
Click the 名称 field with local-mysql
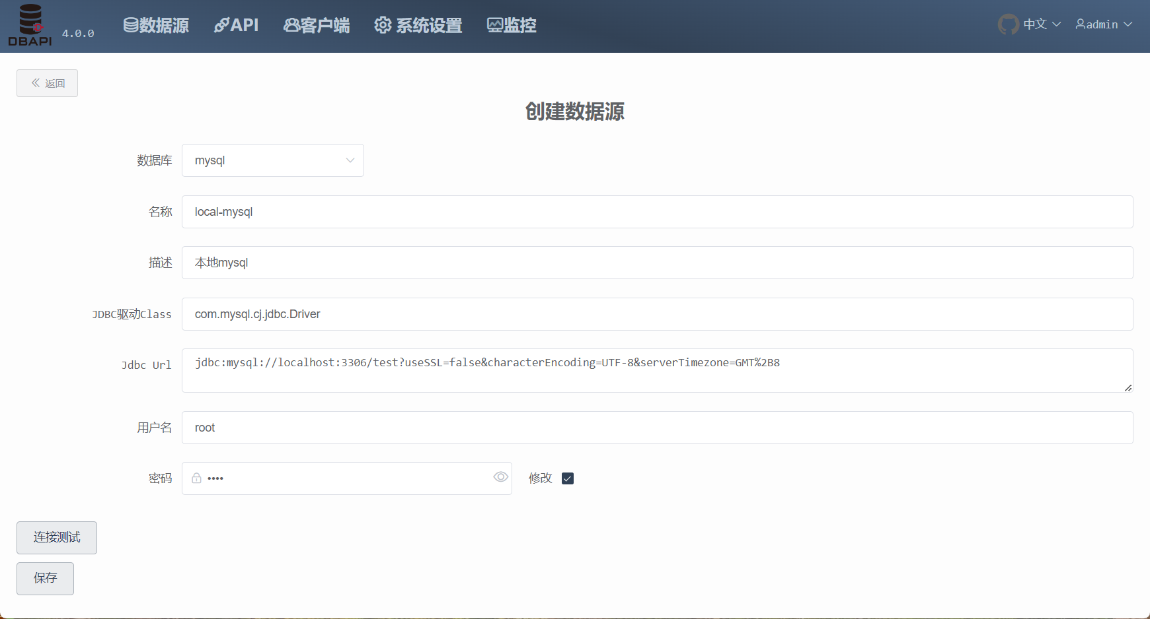coord(658,212)
